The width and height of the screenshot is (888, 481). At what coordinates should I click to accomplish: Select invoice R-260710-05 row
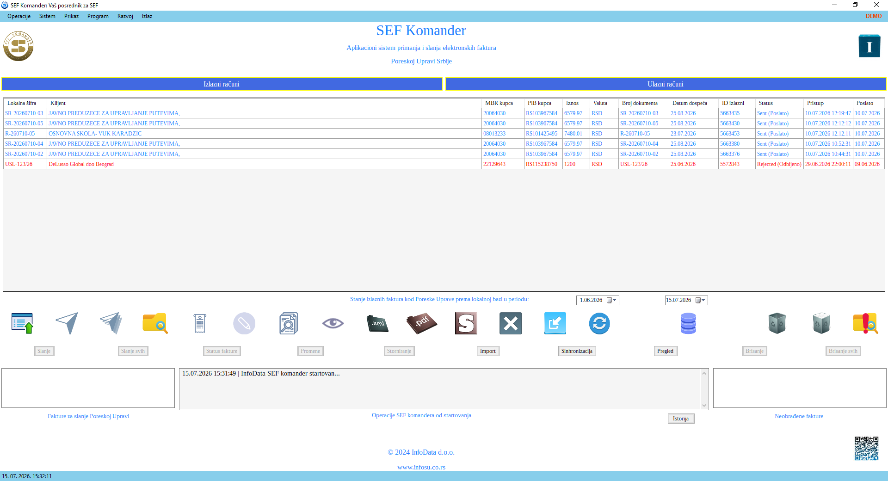coord(444,134)
